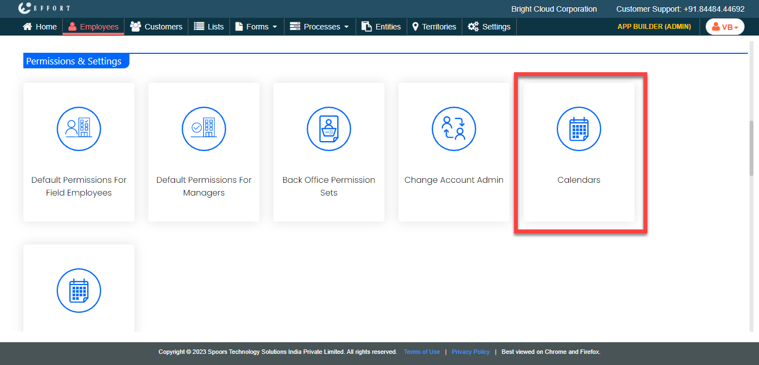759x365 pixels.
Task: Open the Employees tab
Action: pos(93,27)
